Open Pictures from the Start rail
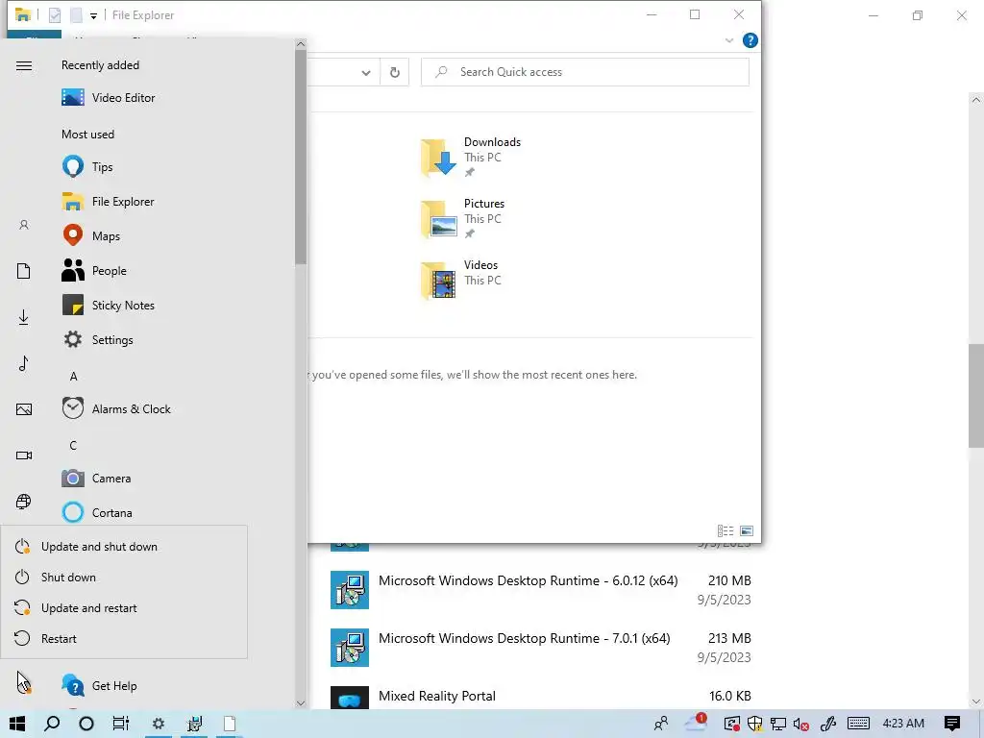 24,409
